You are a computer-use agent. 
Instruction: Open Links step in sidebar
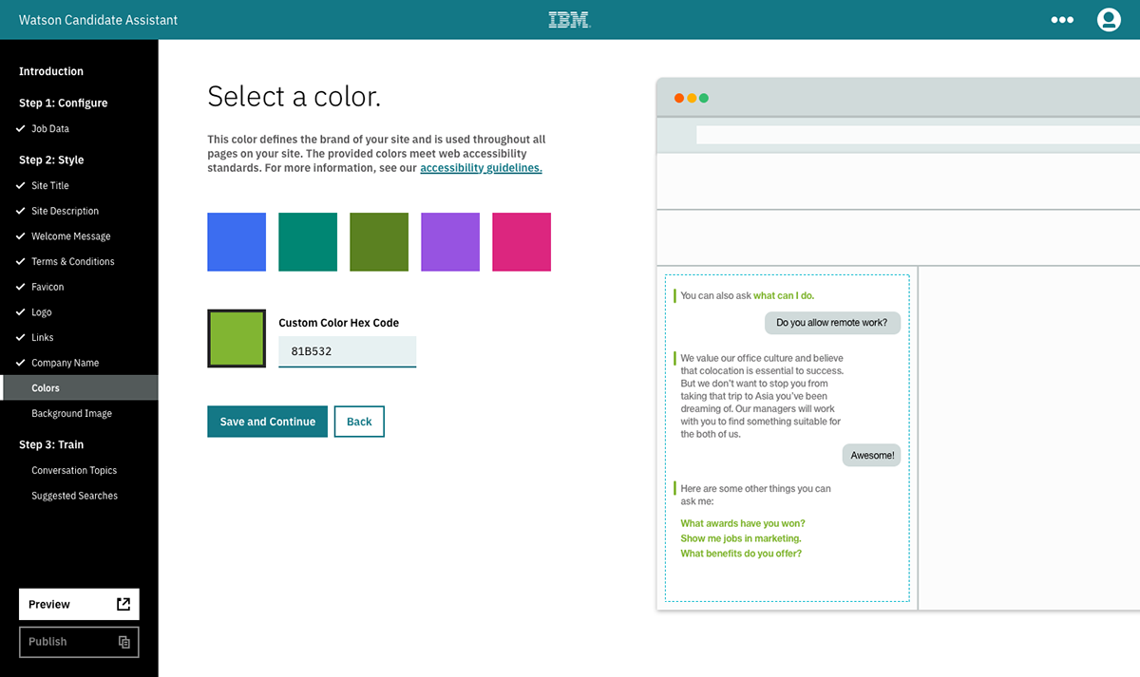(43, 337)
